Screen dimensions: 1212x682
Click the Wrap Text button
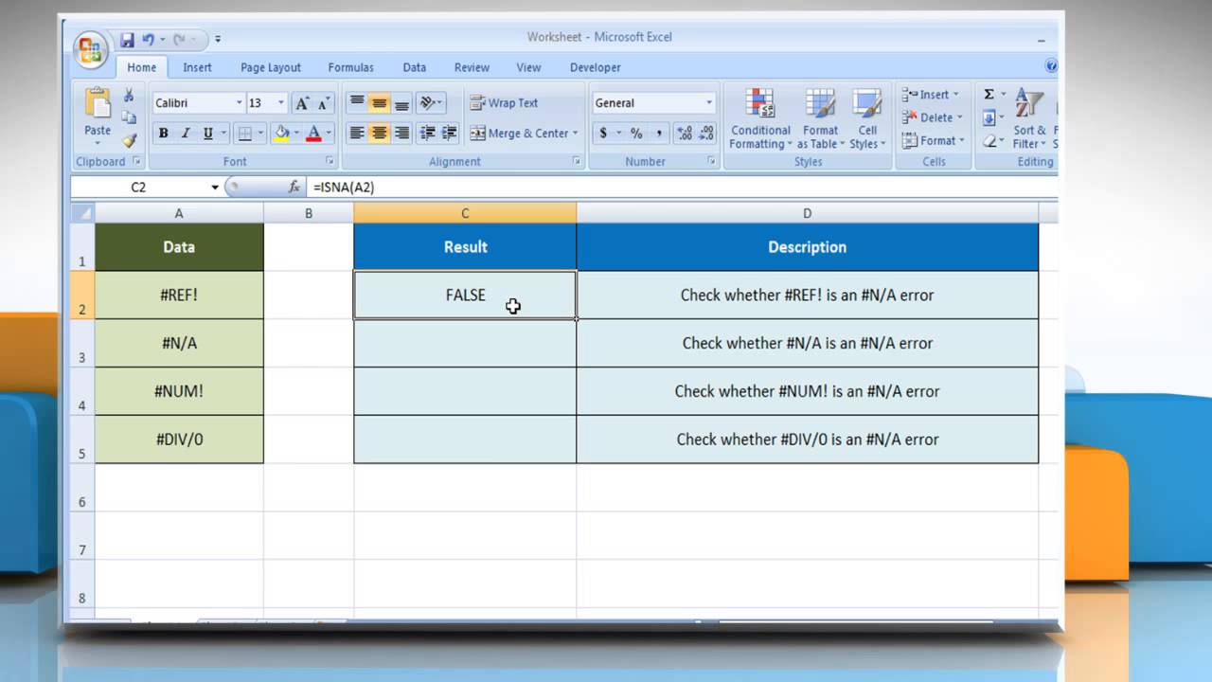point(504,103)
